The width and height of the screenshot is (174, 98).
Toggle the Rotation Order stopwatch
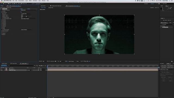(3, 17)
